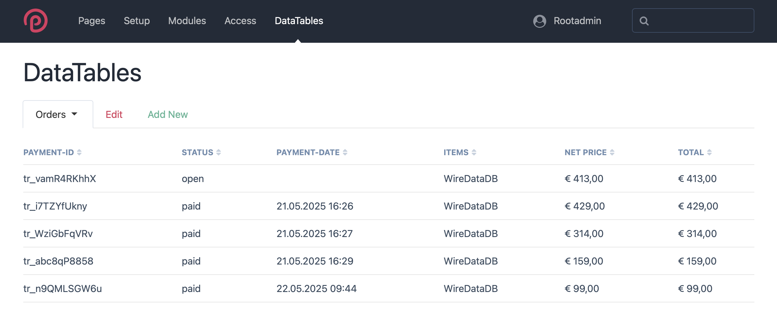Image resolution: width=777 pixels, height=325 pixels.
Task: Sort by Total column sort arrows
Action: point(709,152)
